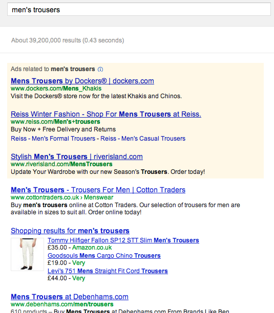Click www.cottontraders.co.uk › Menswear breadcrumb
Screen dimensions: 274x313
(x=62, y=197)
